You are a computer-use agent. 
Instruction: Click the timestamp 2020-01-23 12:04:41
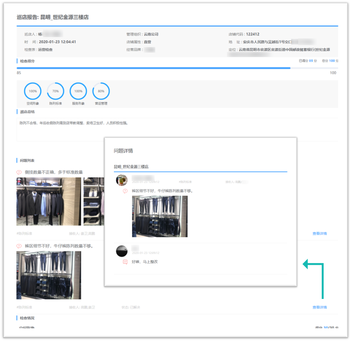(x=57, y=42)
